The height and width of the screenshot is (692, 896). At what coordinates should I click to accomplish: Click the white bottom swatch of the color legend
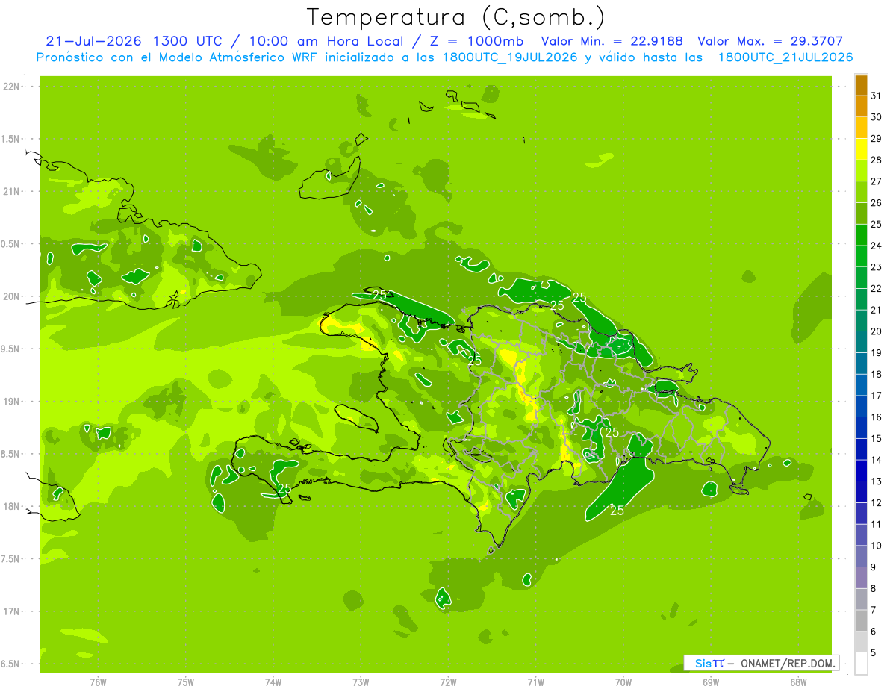point(861,664)
